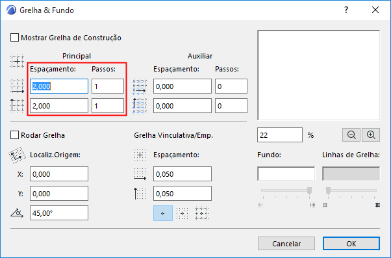Click the zoom percentage field showing 22
The height and width of the screenshot is (258, 391).
[280, 135]
